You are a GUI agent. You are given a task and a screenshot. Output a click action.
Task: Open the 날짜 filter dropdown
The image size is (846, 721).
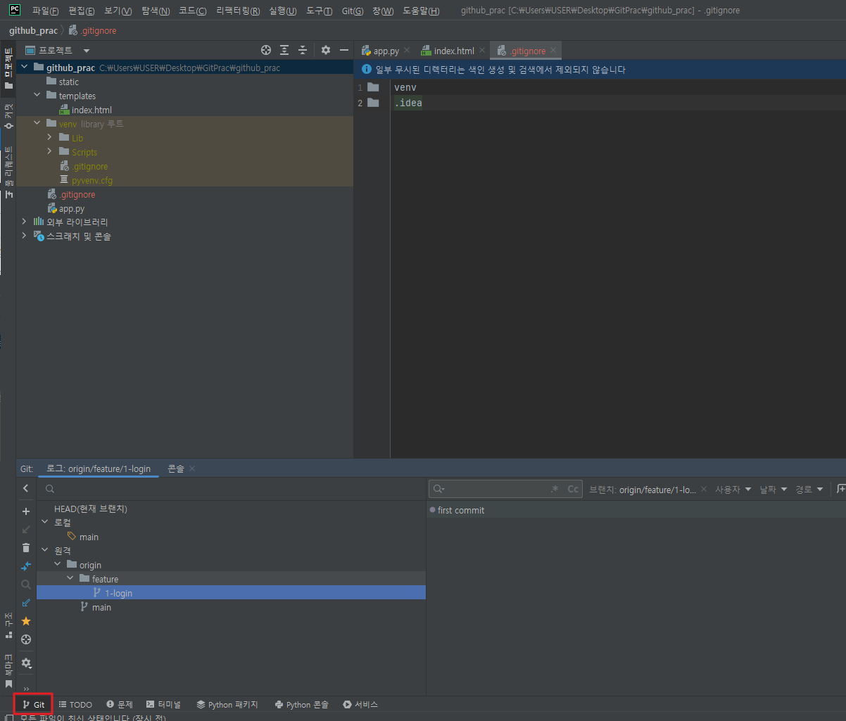point(773,489)
